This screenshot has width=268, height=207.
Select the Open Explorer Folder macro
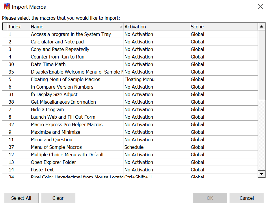click(x=53, y=162)
